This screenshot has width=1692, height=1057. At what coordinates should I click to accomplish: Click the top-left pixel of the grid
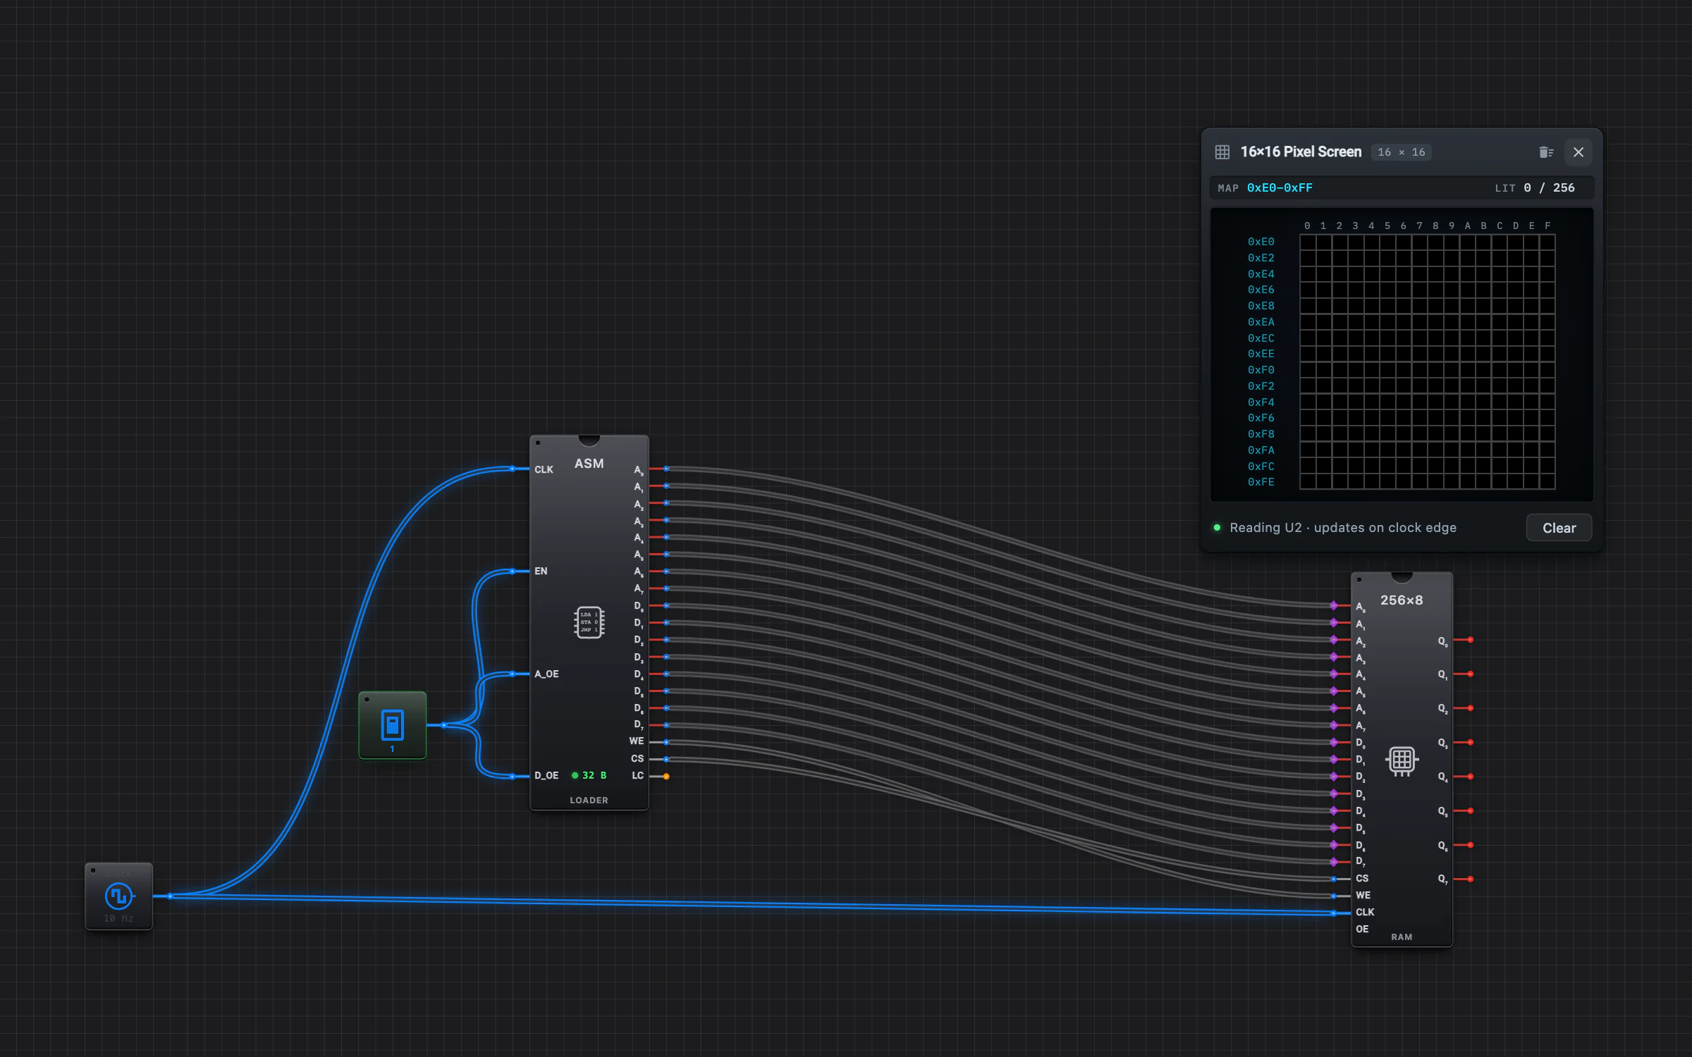point(1308,242)
